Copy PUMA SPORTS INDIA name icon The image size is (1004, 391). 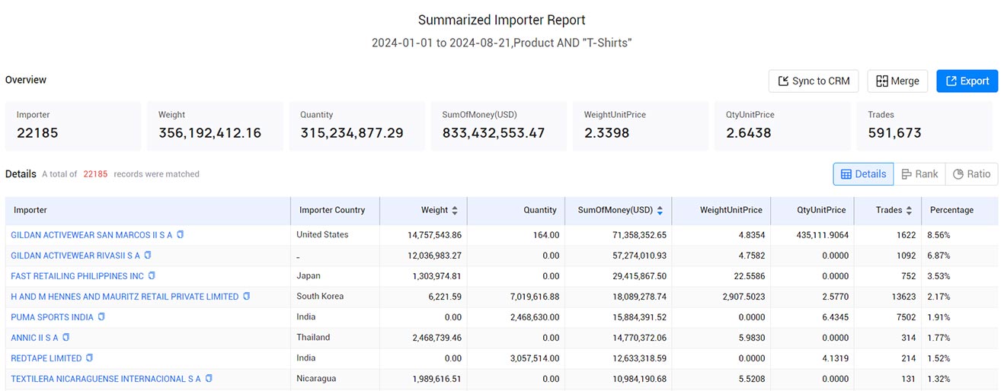tap(101, 317)
